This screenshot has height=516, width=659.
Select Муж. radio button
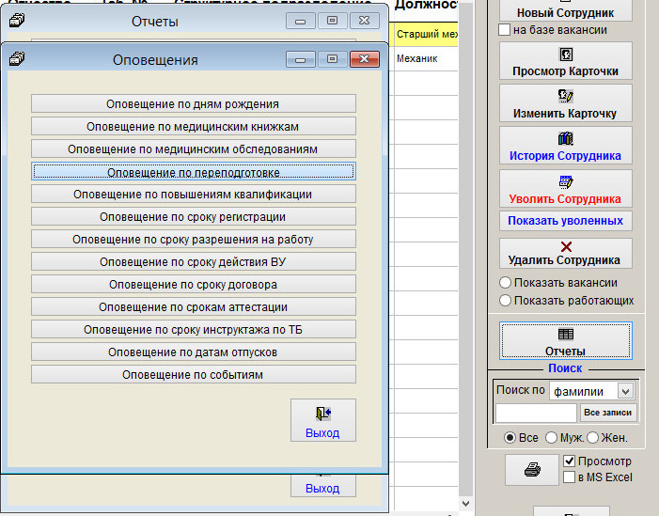point(551,438)
